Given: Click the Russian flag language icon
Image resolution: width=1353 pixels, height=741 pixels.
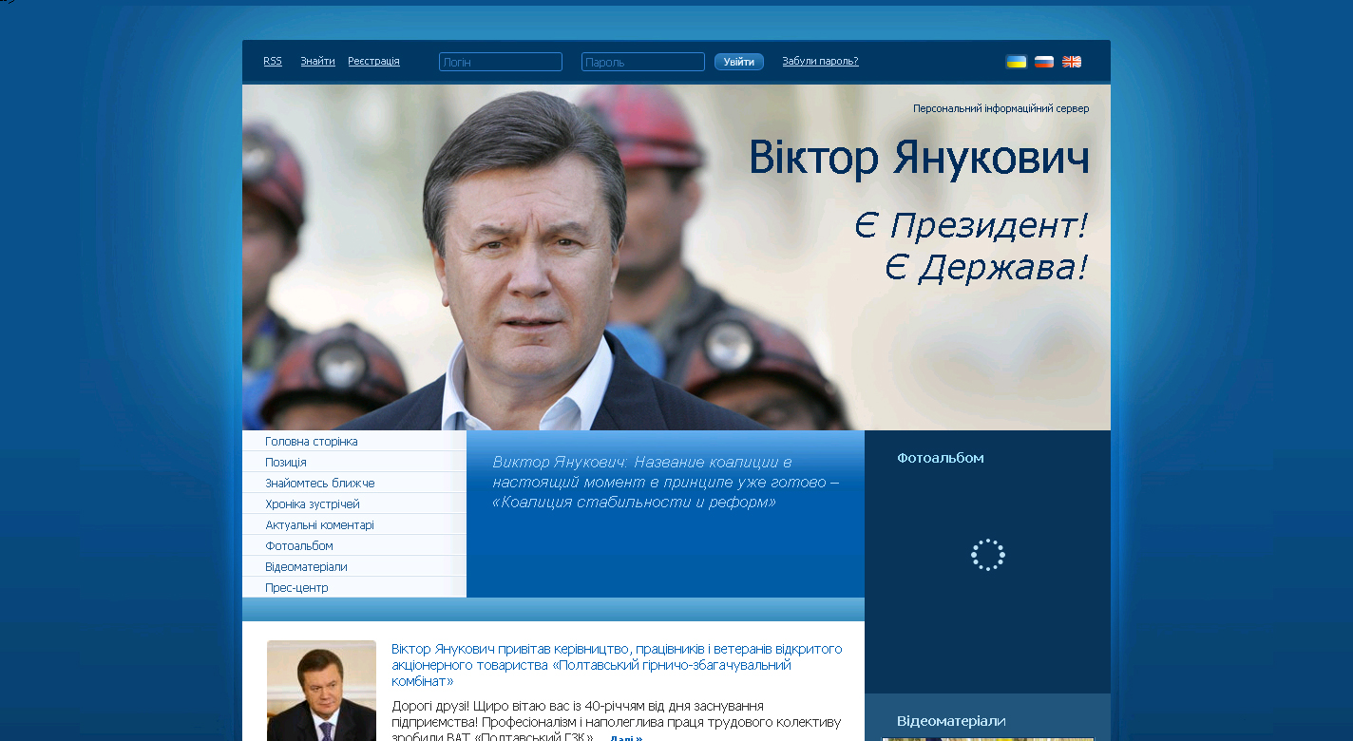Looking at the screenshot, I should point(1044,62).
